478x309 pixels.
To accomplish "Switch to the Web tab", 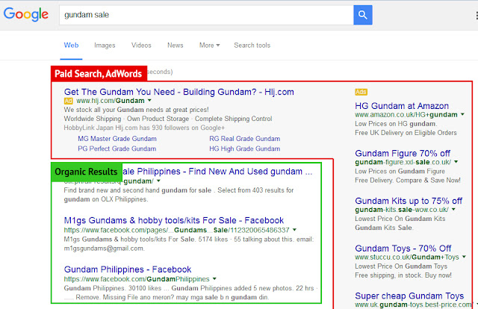I will click(x=71, y=45).
